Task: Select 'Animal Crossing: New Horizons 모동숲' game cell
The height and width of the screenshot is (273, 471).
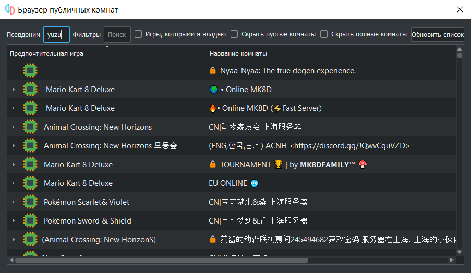Action: (x=110, y=145)
